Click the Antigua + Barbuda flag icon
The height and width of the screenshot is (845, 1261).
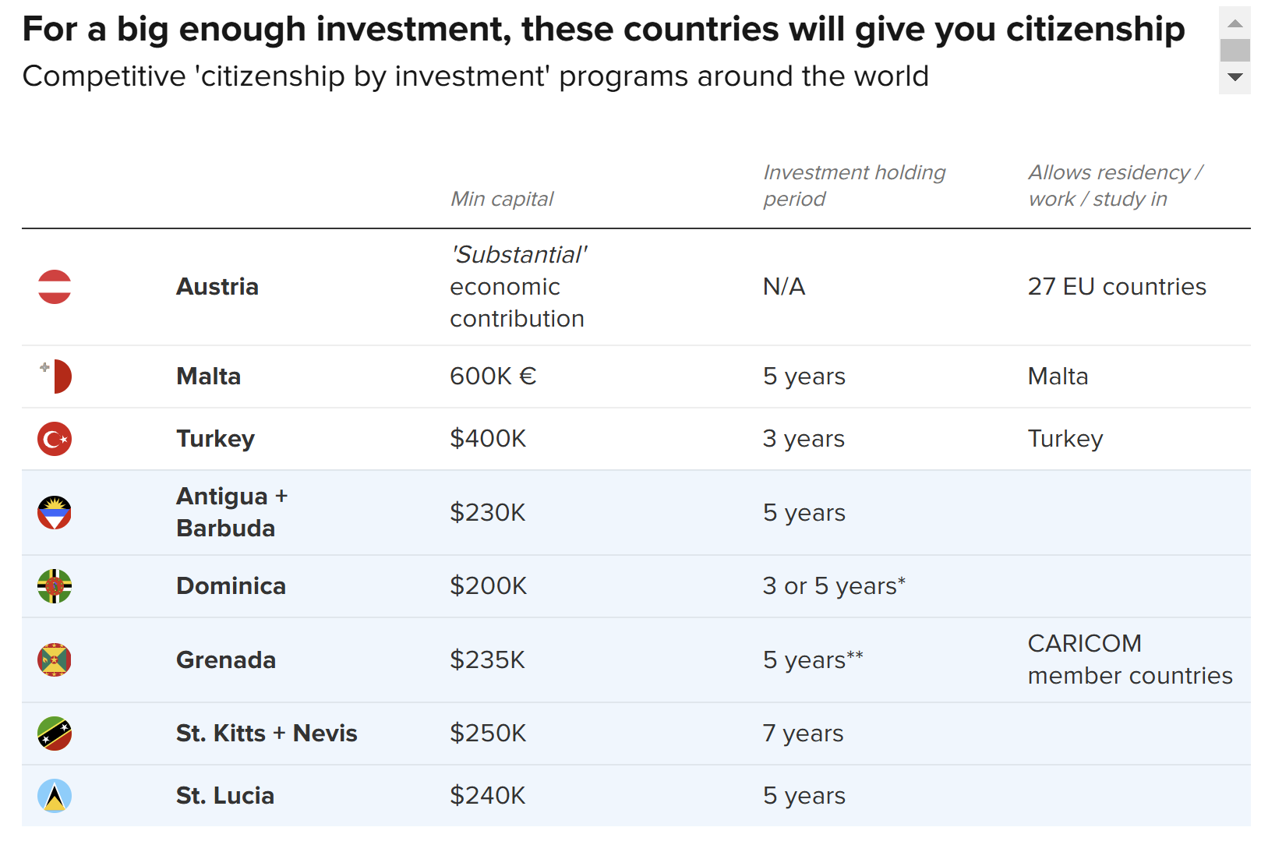pos(55,513)
